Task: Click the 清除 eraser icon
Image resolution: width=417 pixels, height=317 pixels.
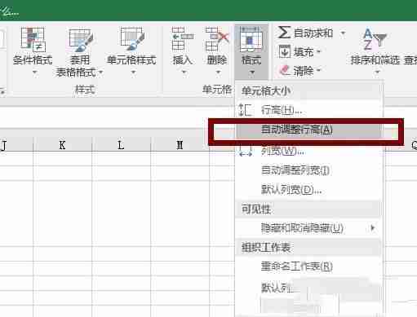Action: (285, 71)
